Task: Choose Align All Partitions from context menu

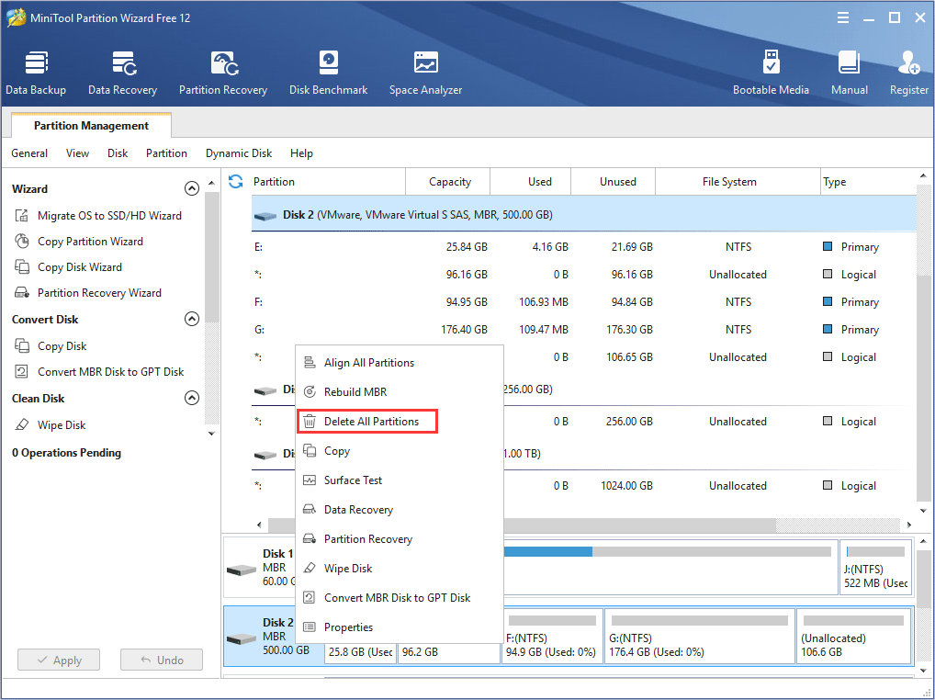Action: click(x=400, y=363)
